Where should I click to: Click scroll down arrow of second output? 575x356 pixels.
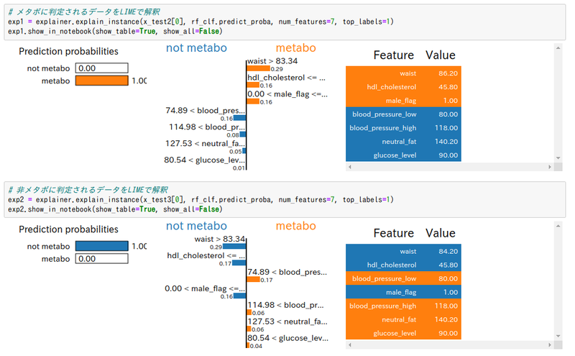[x=558, y=336]
